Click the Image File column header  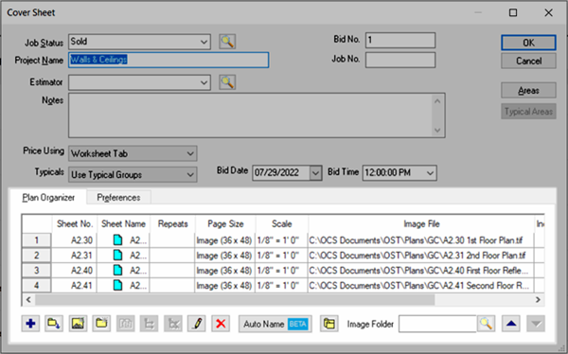(x=421, y=224)
